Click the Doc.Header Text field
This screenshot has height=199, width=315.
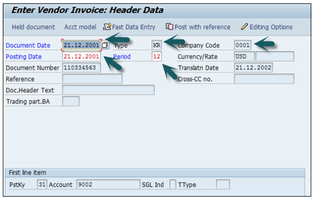(108, 90)
